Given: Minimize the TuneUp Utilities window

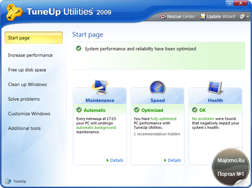Looking at the screenshot, I should (x=230, y=4).
